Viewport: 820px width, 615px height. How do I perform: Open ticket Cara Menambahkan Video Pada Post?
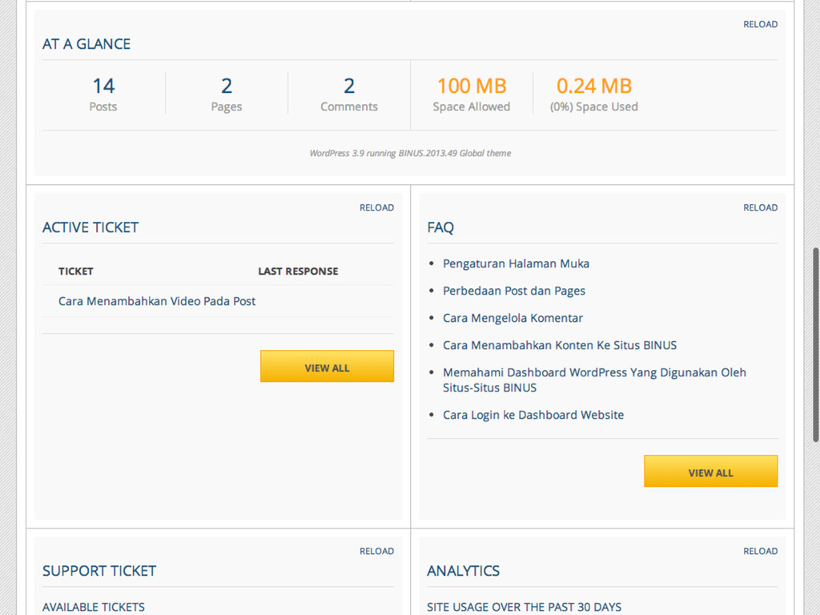pos(157,301)
